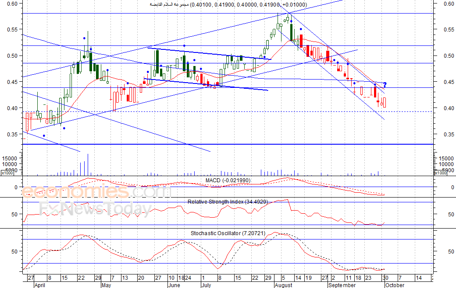
Task: Click the August month label on time axis
Action: coord(283,285)
